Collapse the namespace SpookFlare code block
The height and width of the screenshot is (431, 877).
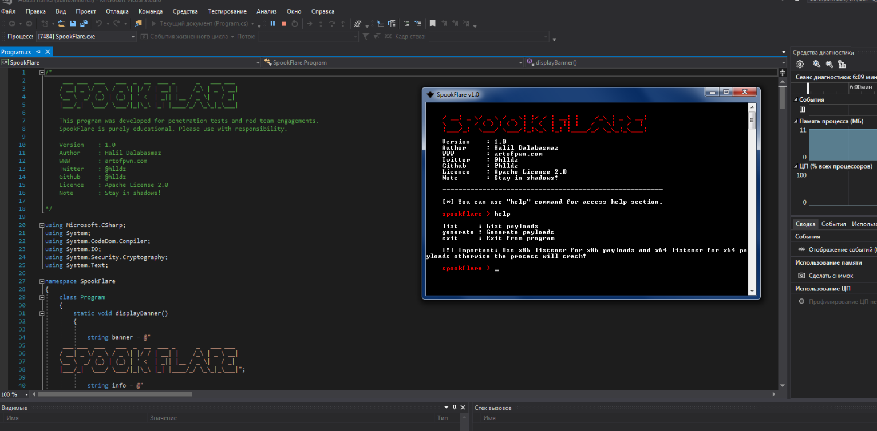[42, 281]
